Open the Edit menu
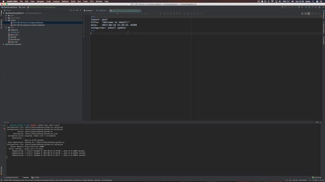The image size is (325, 182). tap(26, 1)
